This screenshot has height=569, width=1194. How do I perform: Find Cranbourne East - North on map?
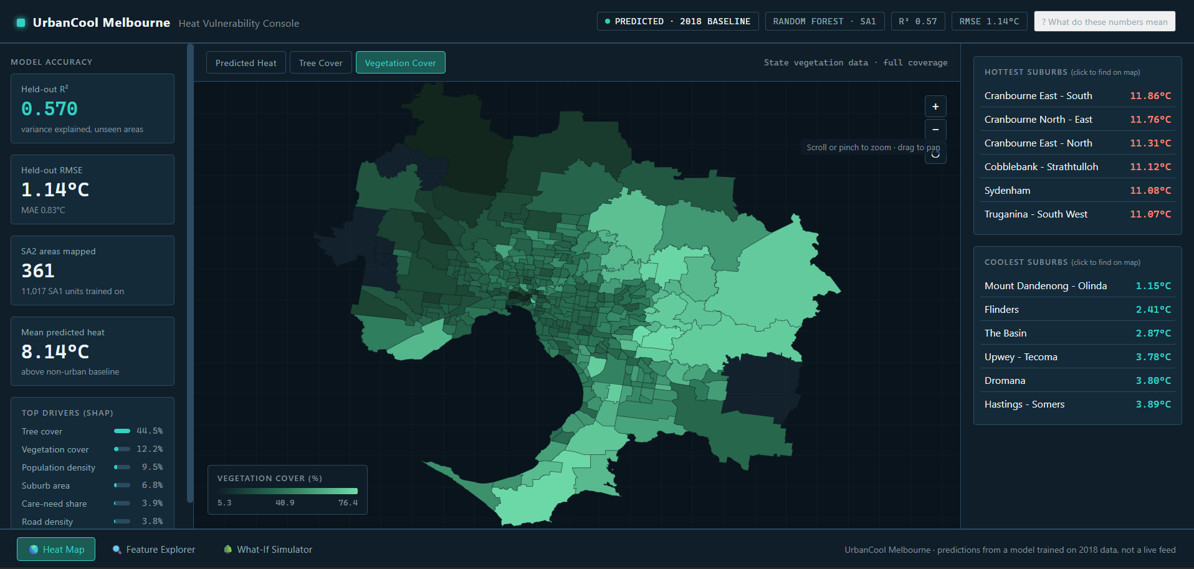pyautogui.click(x=1077, y=143)
